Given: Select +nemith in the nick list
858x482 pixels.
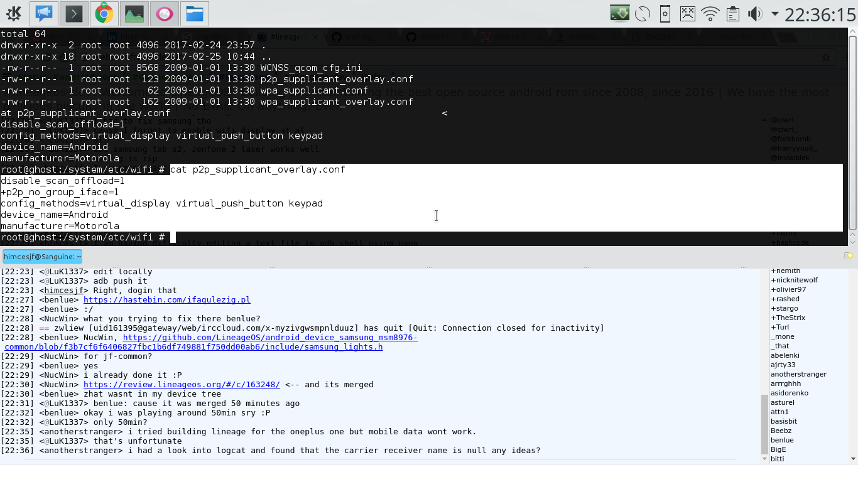Looking at the screenshot, I should click(785, 270).
